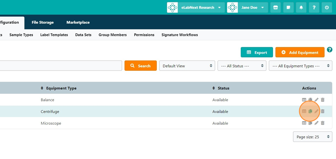Delete the Balance equipment
Viewport: 336px width, 159px height.
point(322,100)
